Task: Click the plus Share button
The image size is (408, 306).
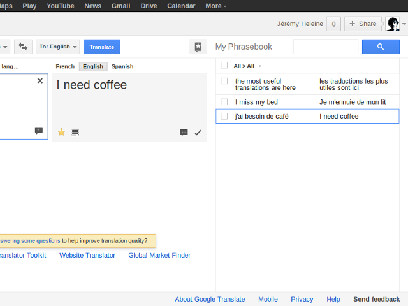Action: pos(363,24)
